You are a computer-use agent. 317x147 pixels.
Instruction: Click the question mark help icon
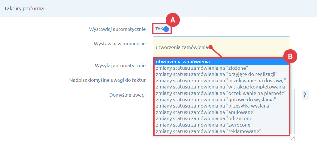tap(305, 95)
